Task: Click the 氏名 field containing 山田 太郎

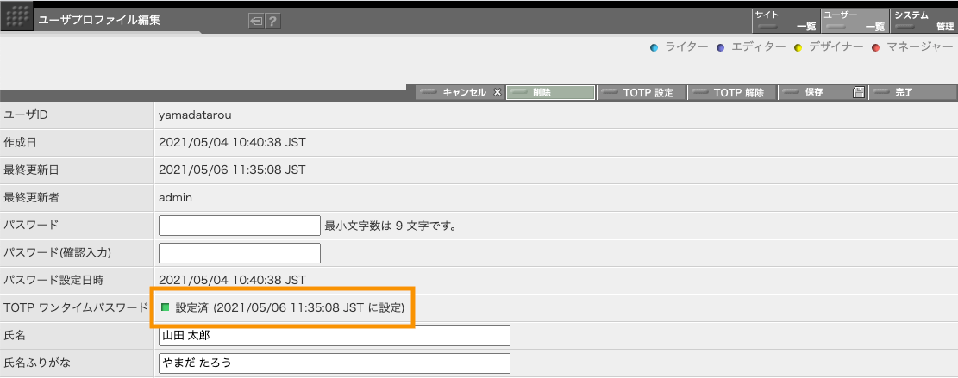Action: click(335, 336)
